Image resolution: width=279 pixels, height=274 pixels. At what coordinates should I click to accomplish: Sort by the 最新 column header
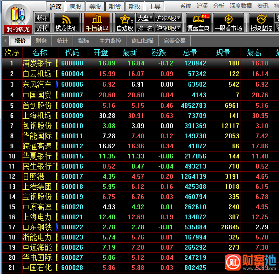[130, 53]
